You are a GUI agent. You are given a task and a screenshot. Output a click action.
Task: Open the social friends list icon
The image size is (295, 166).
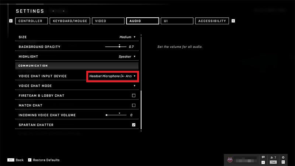point(272,158)
